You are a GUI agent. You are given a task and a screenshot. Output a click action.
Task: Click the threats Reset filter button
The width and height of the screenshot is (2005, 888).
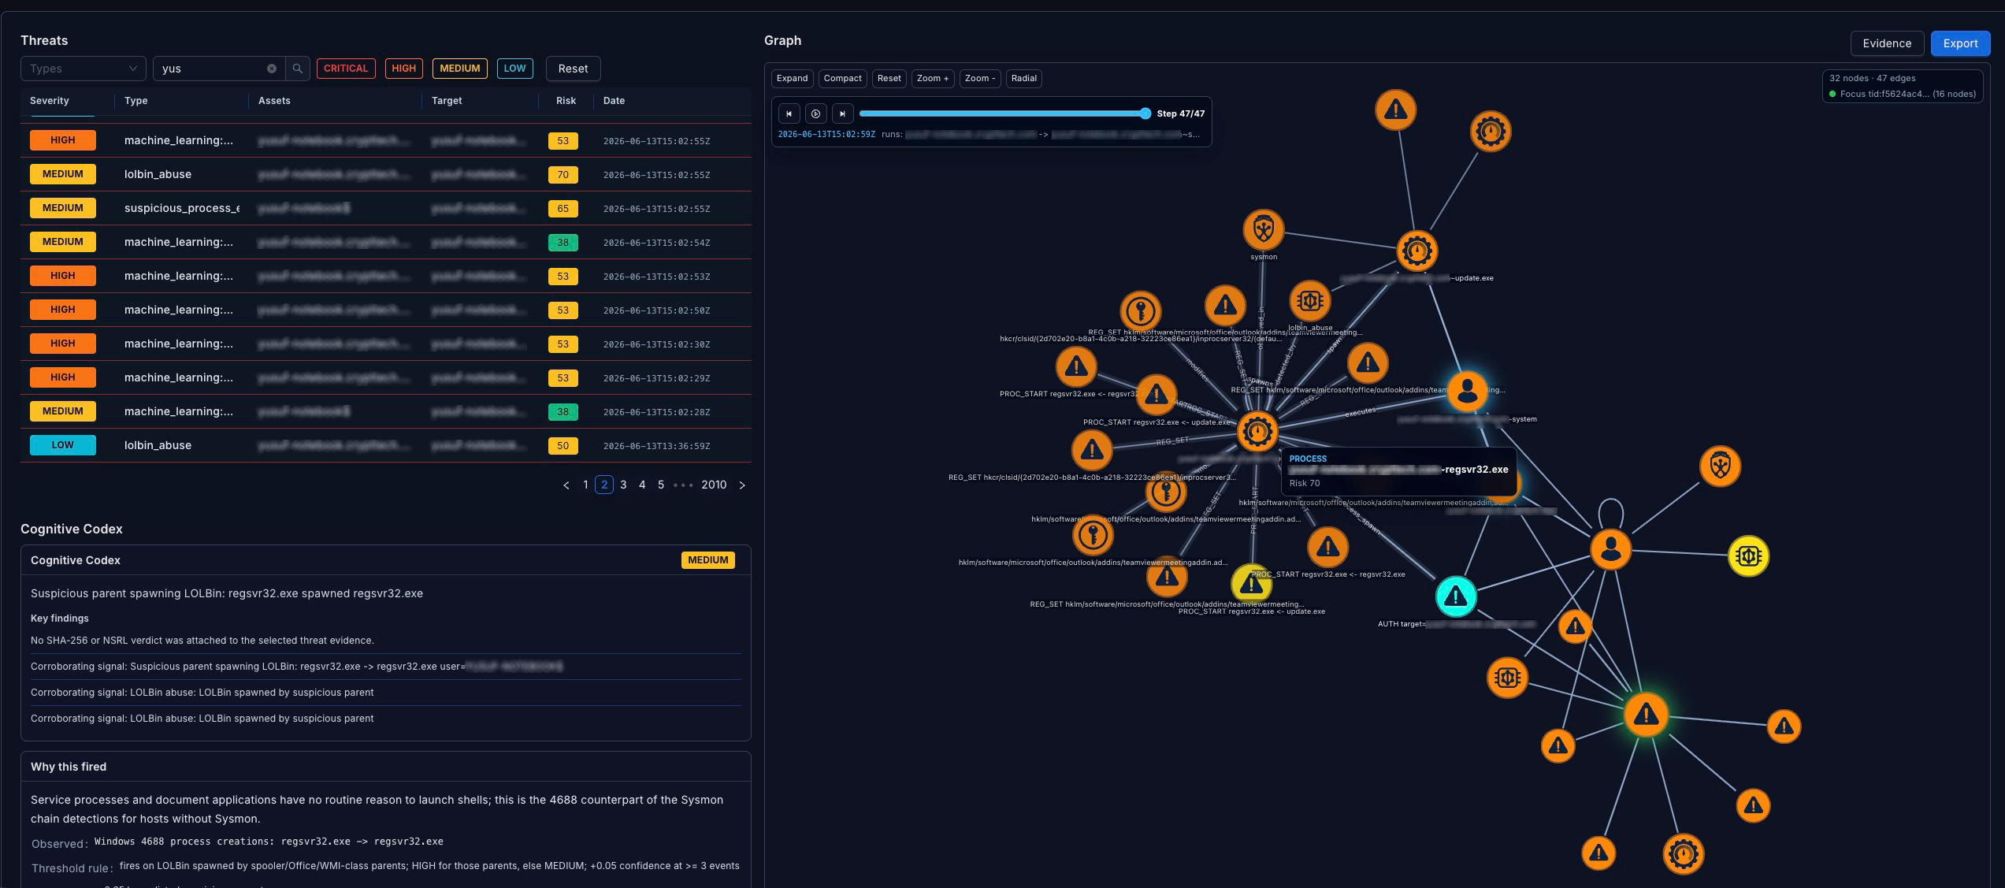[573, 69]
